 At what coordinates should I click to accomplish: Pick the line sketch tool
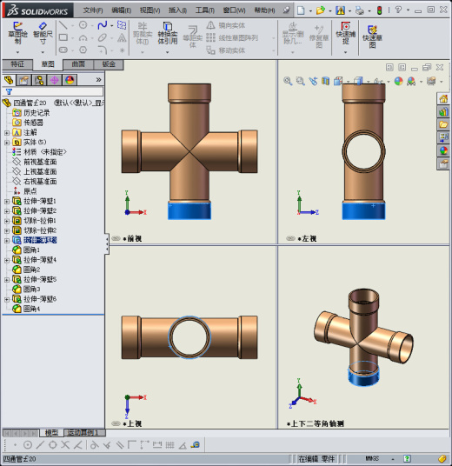pos(63,25)
